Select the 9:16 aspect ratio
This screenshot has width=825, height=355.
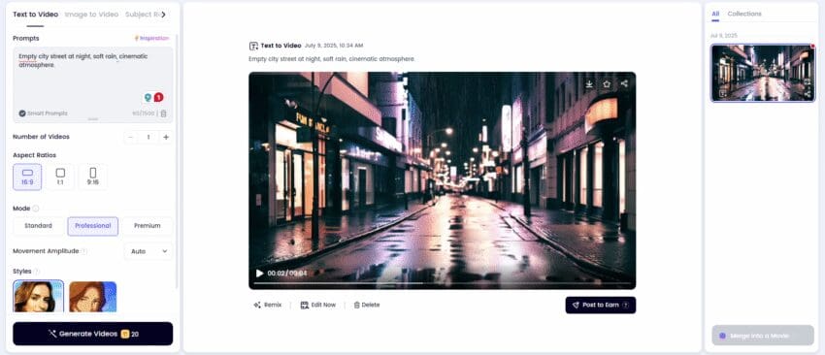(x=92, y=177)
